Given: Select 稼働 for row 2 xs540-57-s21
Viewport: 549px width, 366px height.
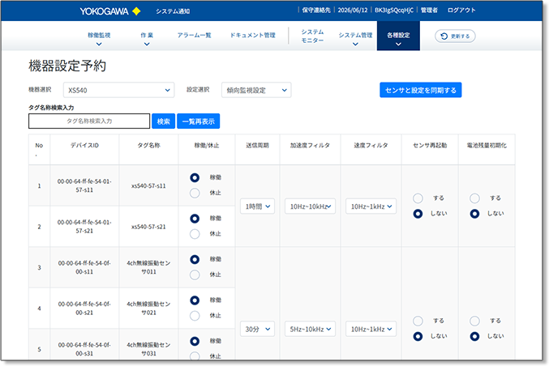Looking at the screenshot, I should point(195,219).
